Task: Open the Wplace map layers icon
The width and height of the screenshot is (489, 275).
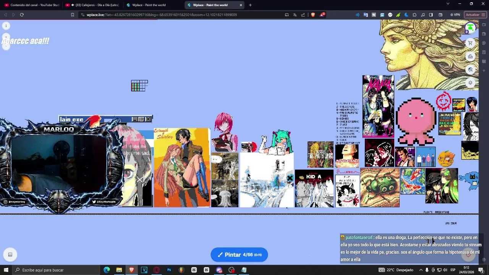Action: click(470, 83)
